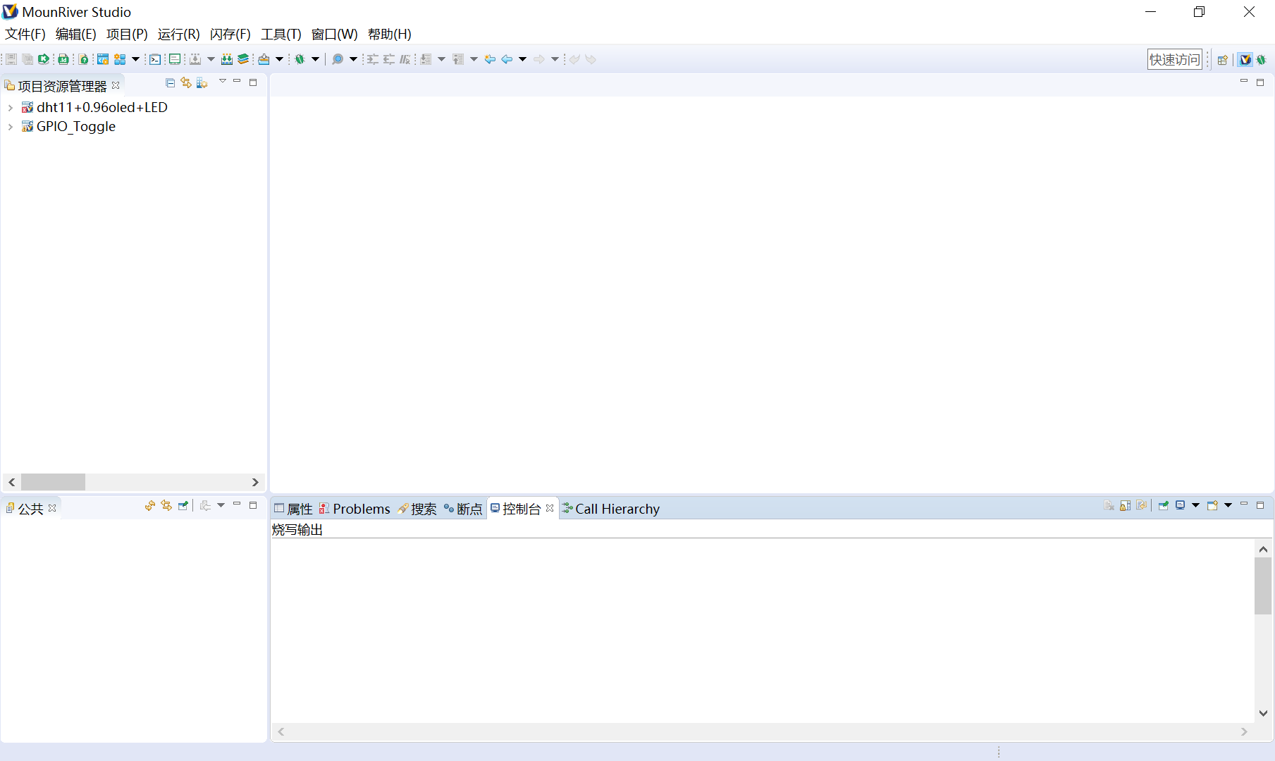This screenshot has width=1275, height=761.
Task: Click the Open Console new window icon
Action: 1213,505
